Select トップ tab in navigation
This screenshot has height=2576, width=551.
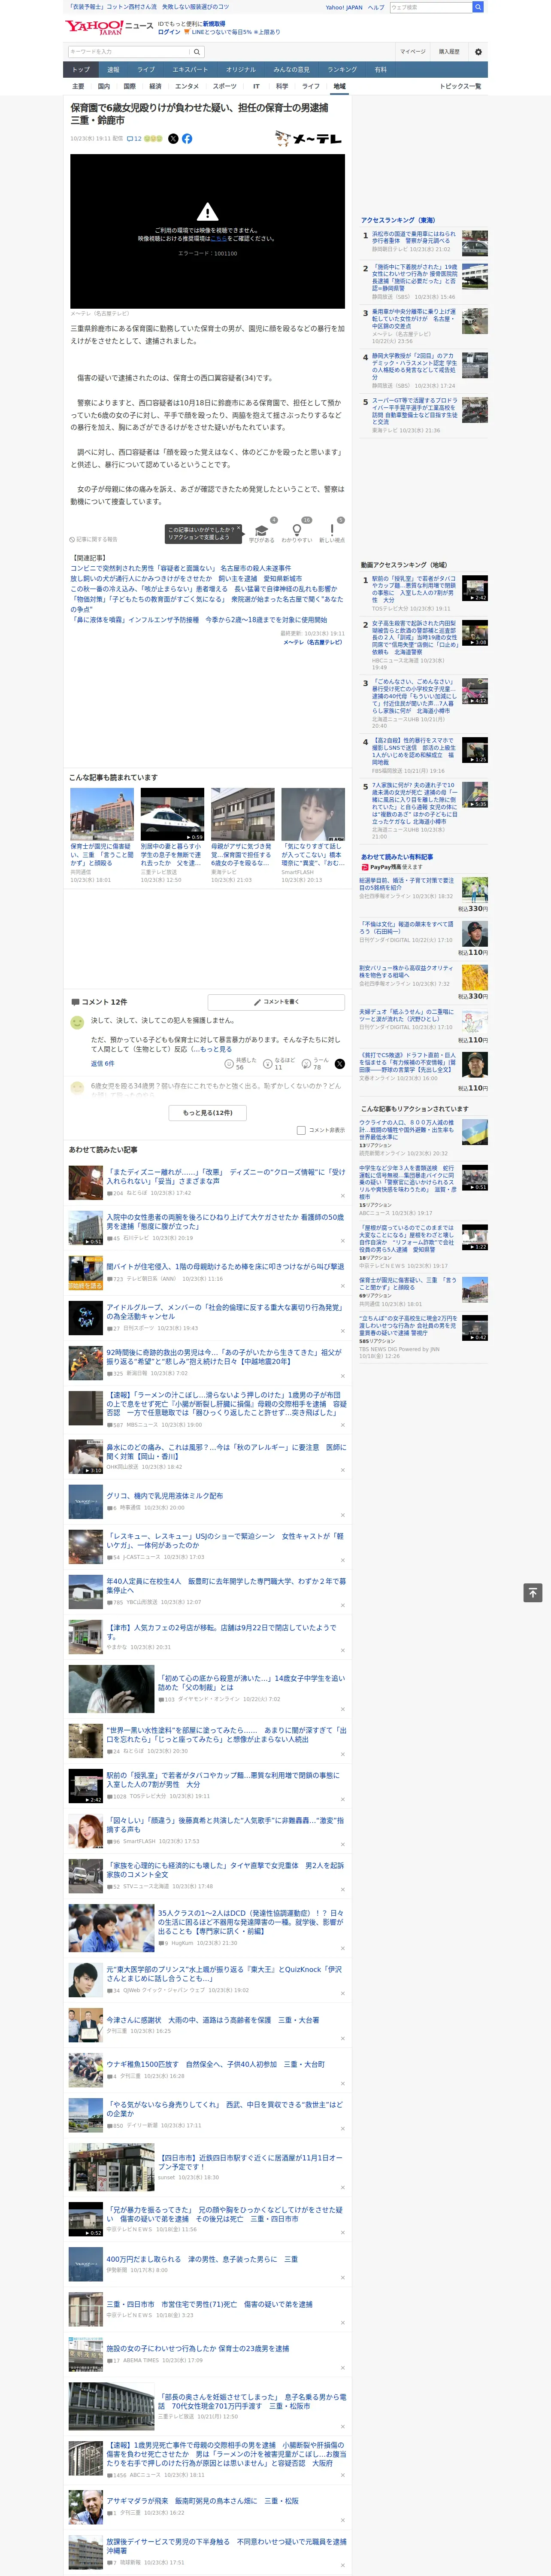(x=81, y=70)
